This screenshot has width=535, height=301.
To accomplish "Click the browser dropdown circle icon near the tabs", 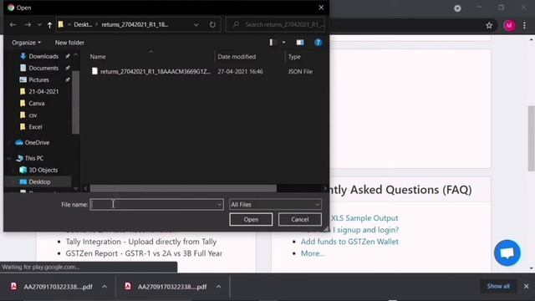I will [x=457, y=8].
